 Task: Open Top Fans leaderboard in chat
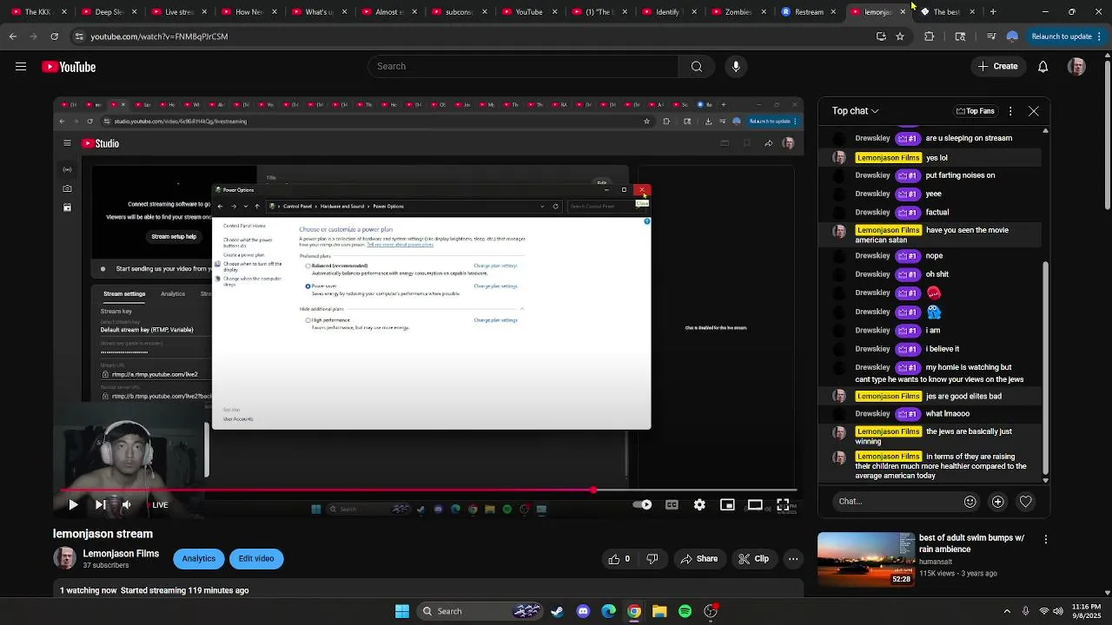click(x=975, y=111)
